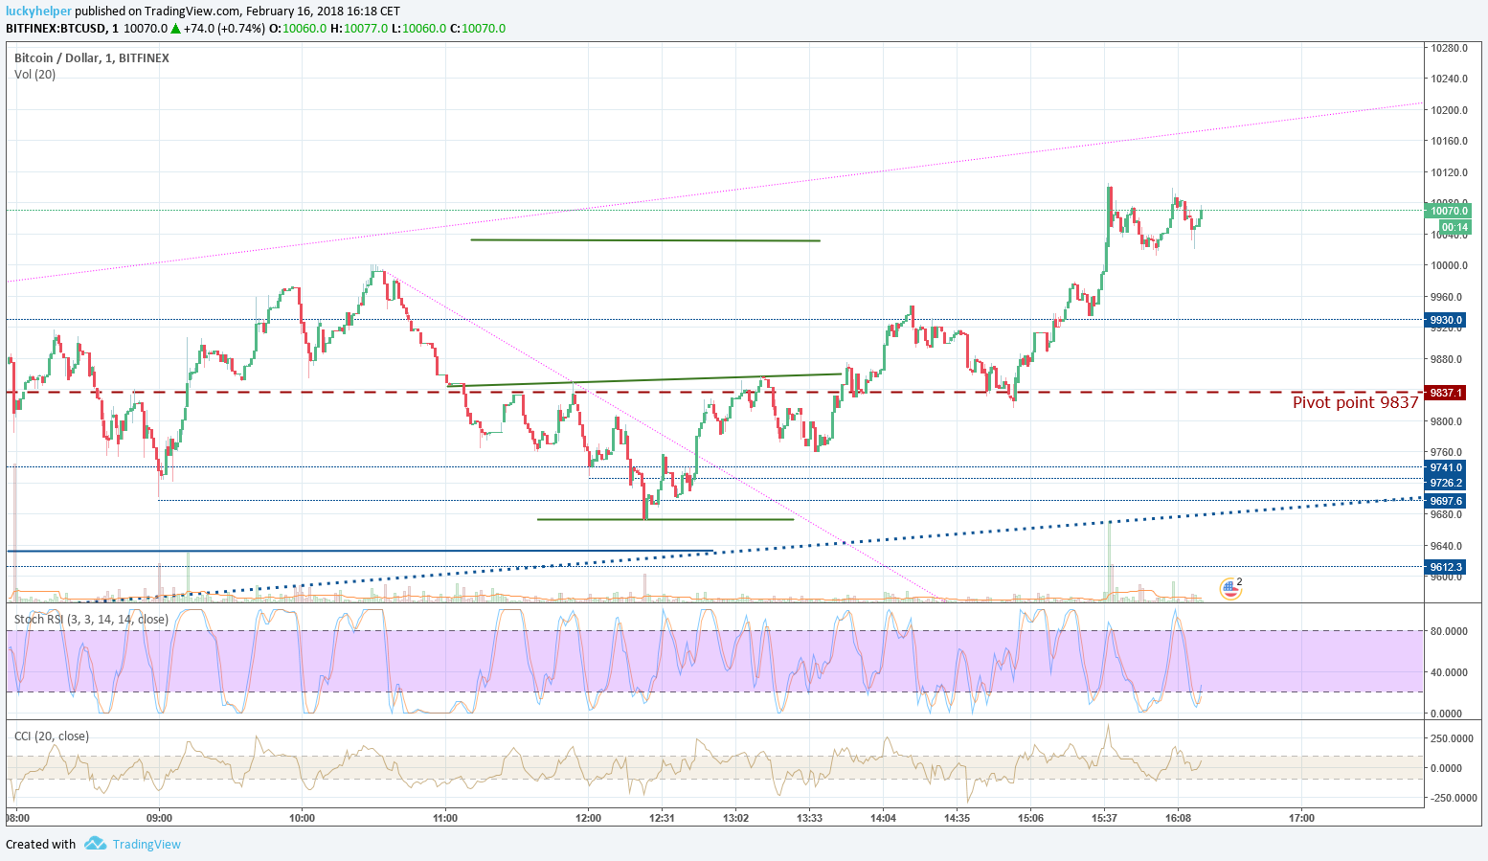Click the C:10070.0 close value
The image size is (1488, 861).
478,29
